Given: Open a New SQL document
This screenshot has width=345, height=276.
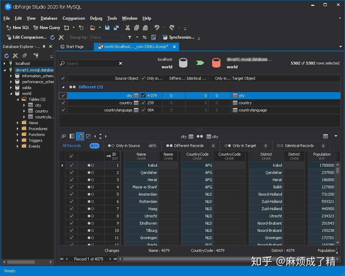Looking at the screenshot, I should 17,28.
